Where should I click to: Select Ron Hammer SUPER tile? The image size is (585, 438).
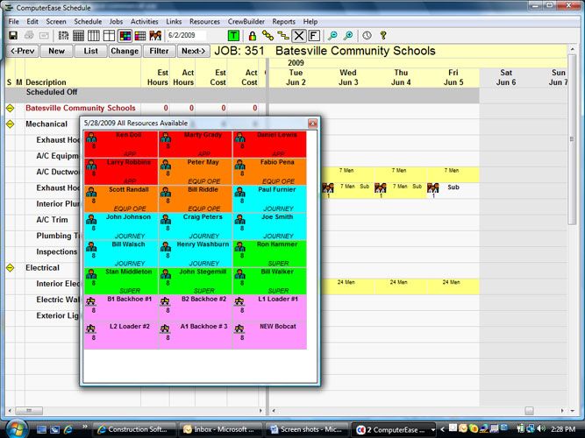[x=269, y=253]
